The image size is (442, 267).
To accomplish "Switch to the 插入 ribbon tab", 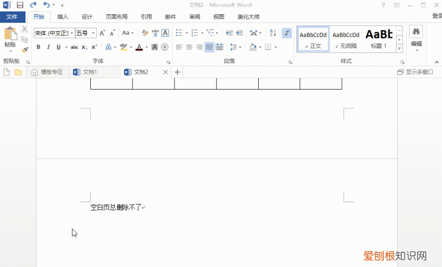I will [63, 17].
